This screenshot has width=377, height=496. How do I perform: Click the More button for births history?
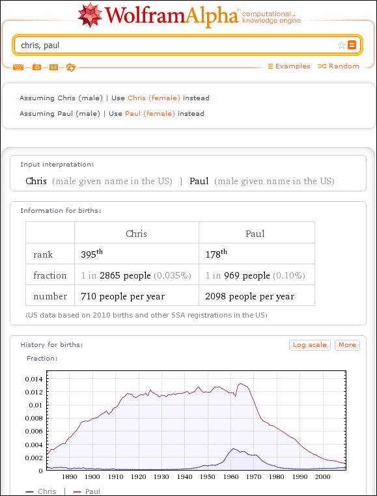pyautogui.click(x=347, y=345)
